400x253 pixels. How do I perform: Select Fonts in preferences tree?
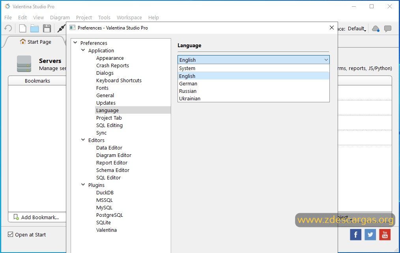pyautogui.click(x=102, y=88)
